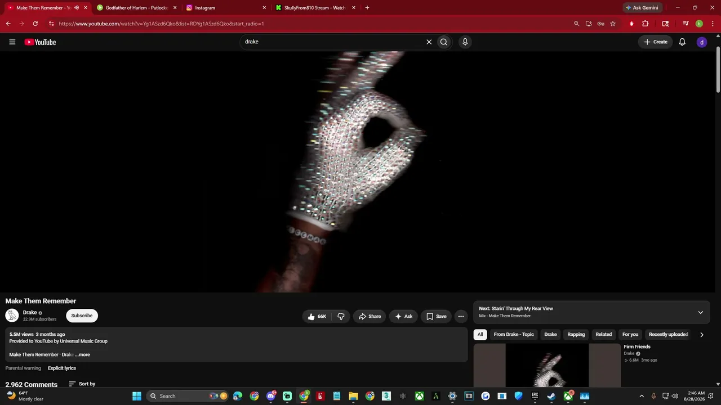Viewport: 721px width, 405px height.
Task: Go back to the previous page
Action: pyautogui.click(x=8, y=24)
